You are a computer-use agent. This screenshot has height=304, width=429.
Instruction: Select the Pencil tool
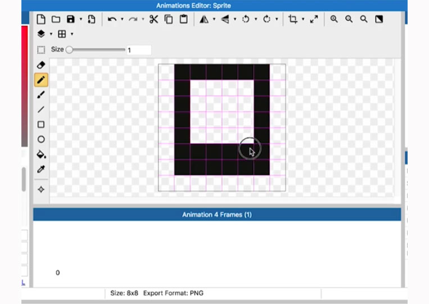[41, 80]
